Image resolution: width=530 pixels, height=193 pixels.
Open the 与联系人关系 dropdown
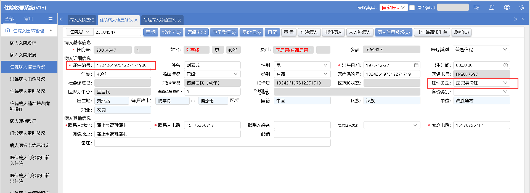[x=392, y=125]
